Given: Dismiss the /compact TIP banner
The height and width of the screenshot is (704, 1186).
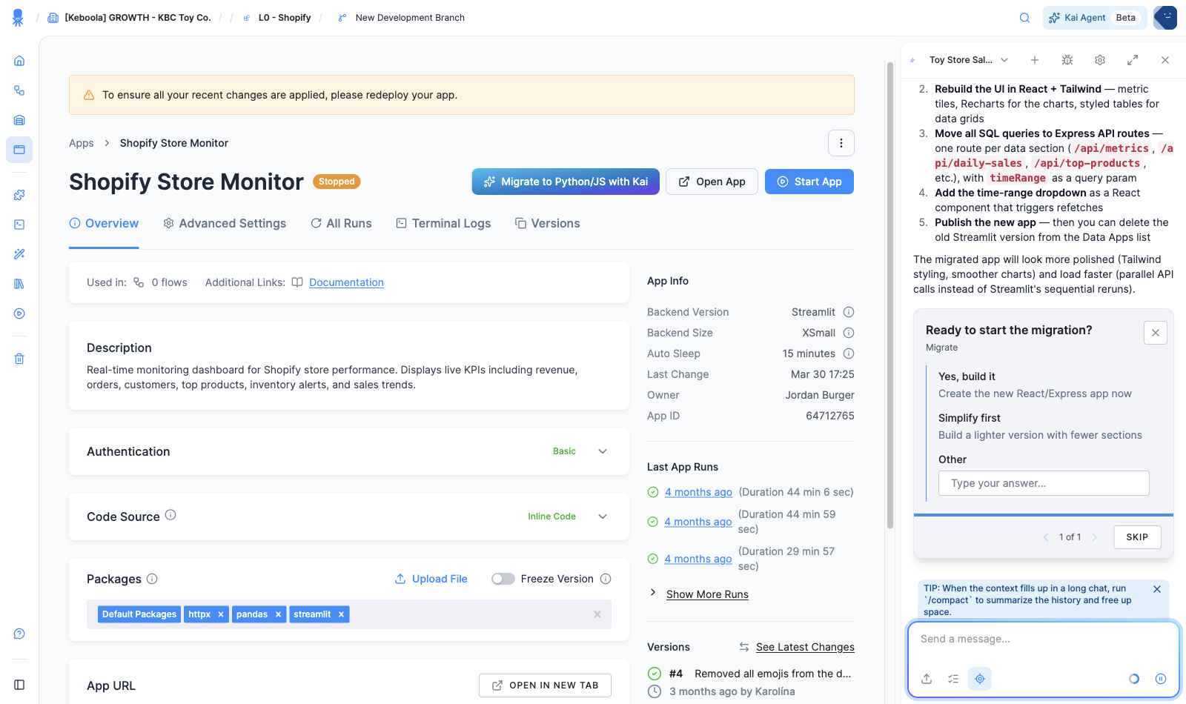Looking at the screenshot, I should coord(1157,589).
